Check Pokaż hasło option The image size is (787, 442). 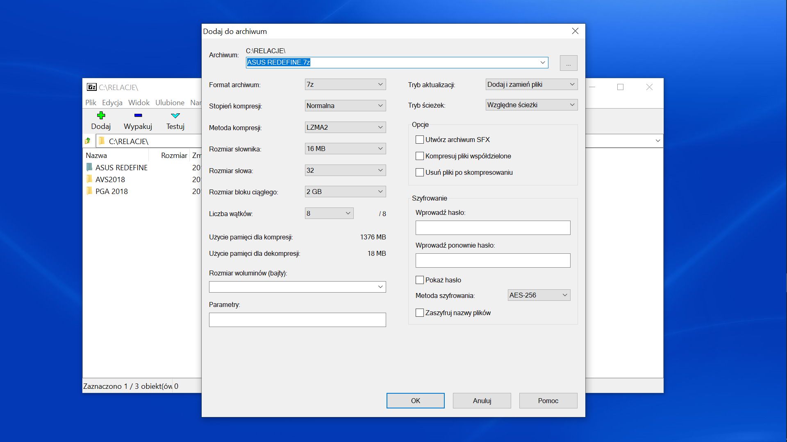[419, 280]
